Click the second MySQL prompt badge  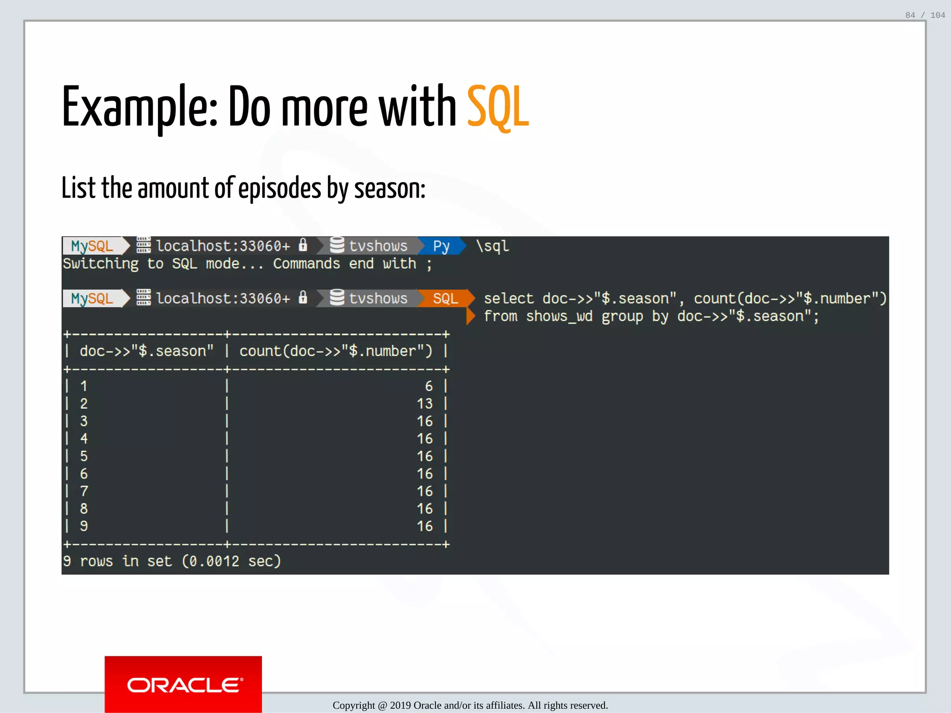(92, 298)
